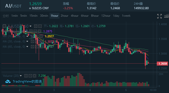
Task: Toggle Volume (20) visibility eye
Action: tap(26, 76)
